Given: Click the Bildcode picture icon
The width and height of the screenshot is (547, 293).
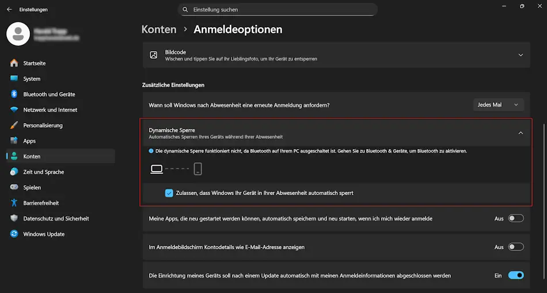Looking at the screenshot, I should pos(154,55).
